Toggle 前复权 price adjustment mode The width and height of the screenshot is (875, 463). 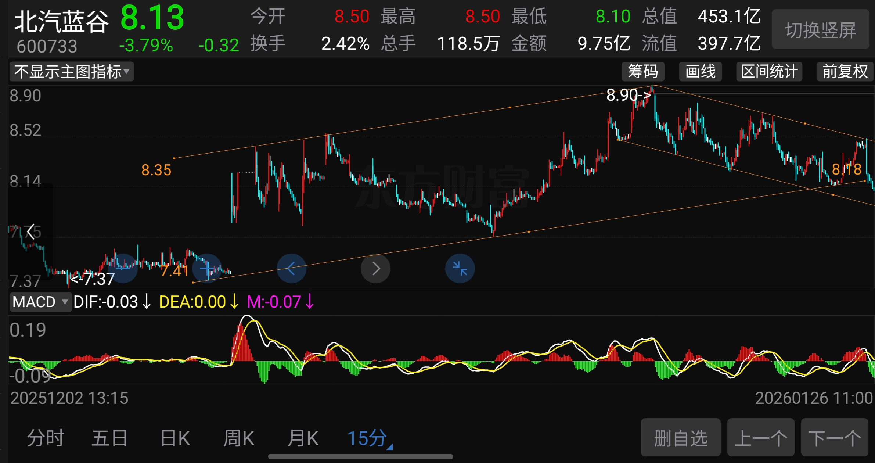point(845,71)
